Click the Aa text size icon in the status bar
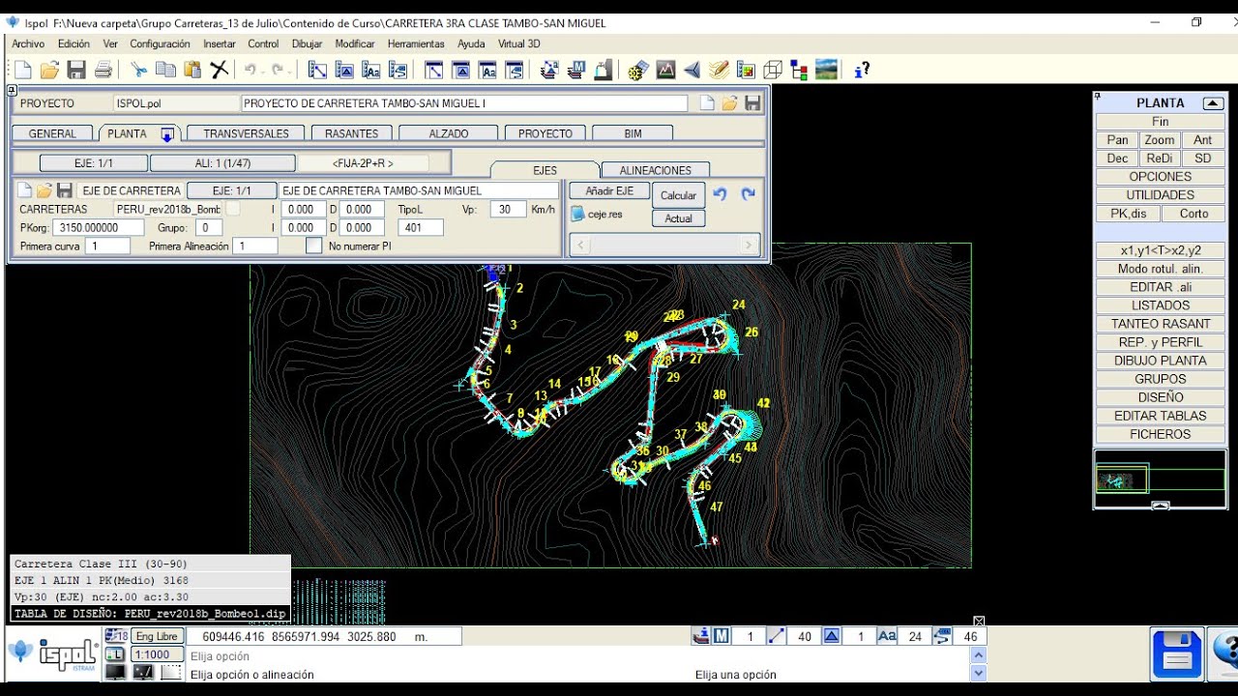Viewport: 1238px width, 696px height. pos(887,636)
